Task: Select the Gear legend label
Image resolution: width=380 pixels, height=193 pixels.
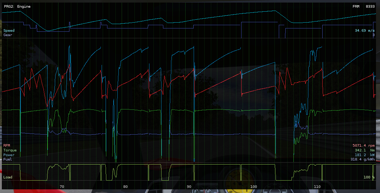Action: [8, 35]
